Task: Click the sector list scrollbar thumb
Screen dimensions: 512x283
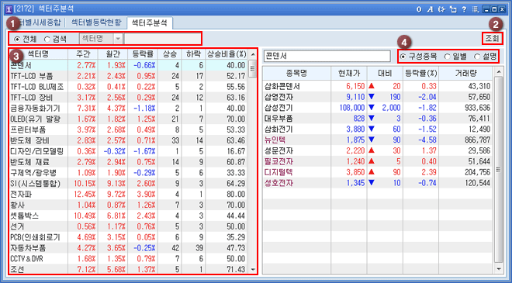Action: [x=253, y=68]
